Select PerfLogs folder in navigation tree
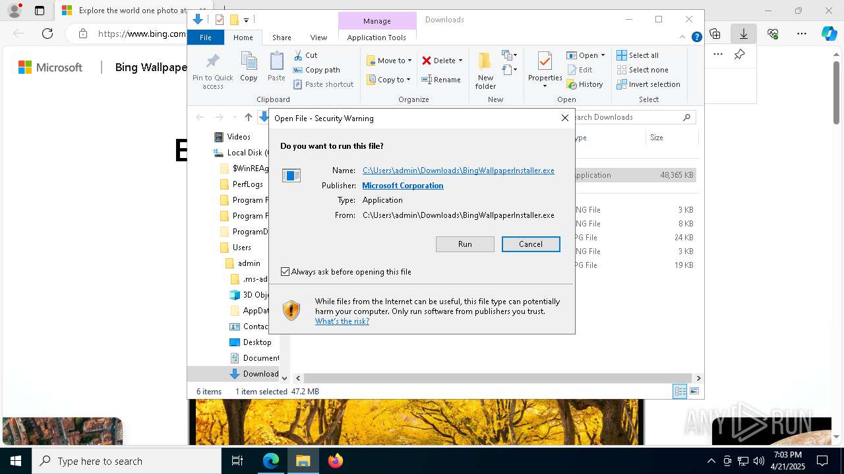 (248, 184)
